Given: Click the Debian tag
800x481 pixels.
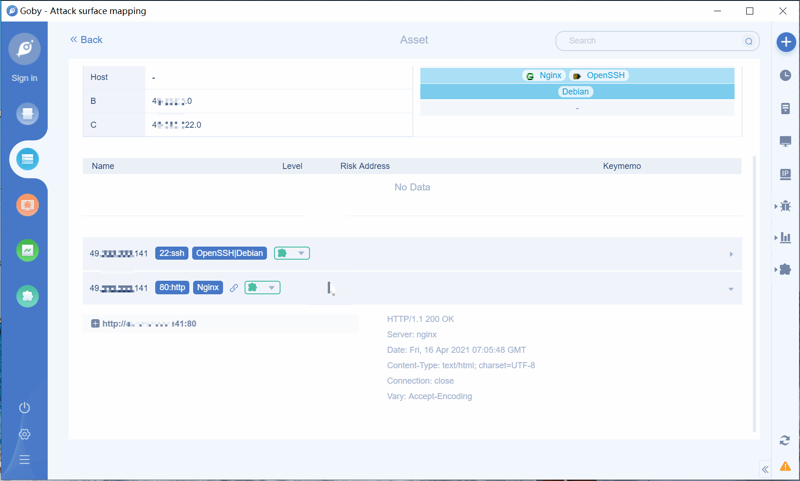Looking at the screenshot, I should [x=576, y=92].
